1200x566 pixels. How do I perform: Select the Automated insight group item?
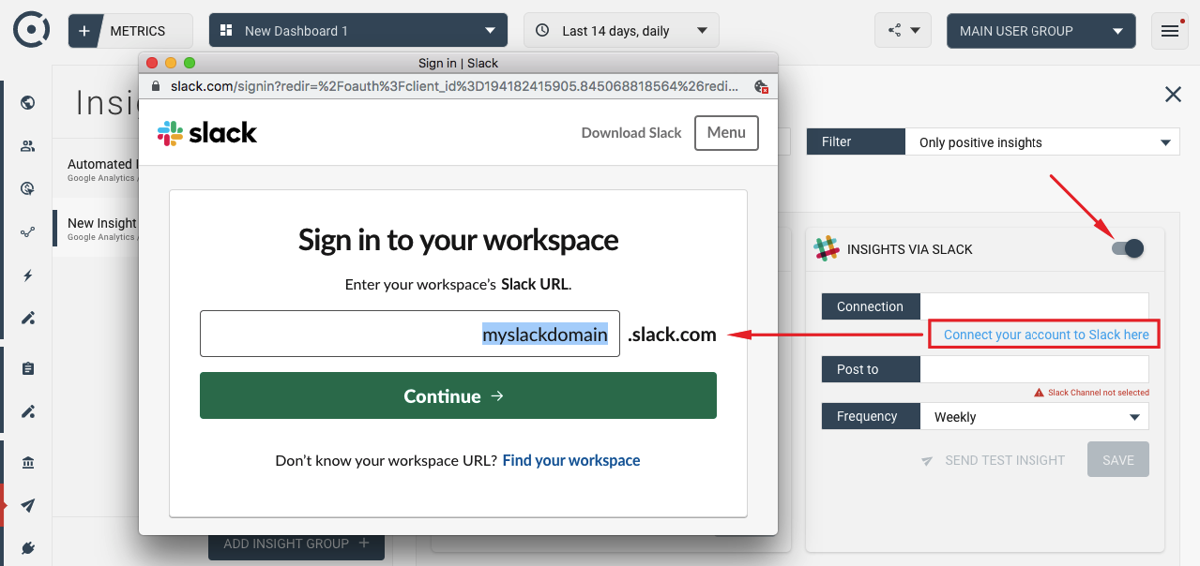[x=96, y=170]
